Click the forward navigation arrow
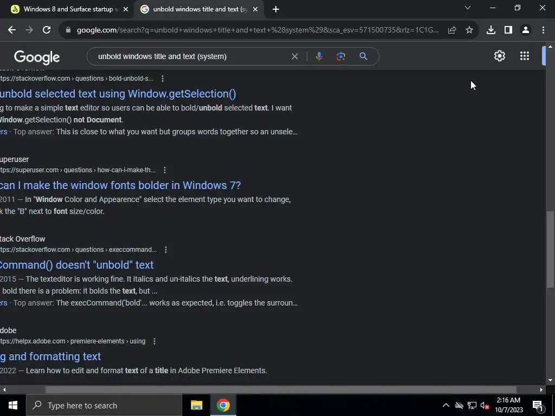The height and width of the screenshot is (416, 555). [29, 30]
